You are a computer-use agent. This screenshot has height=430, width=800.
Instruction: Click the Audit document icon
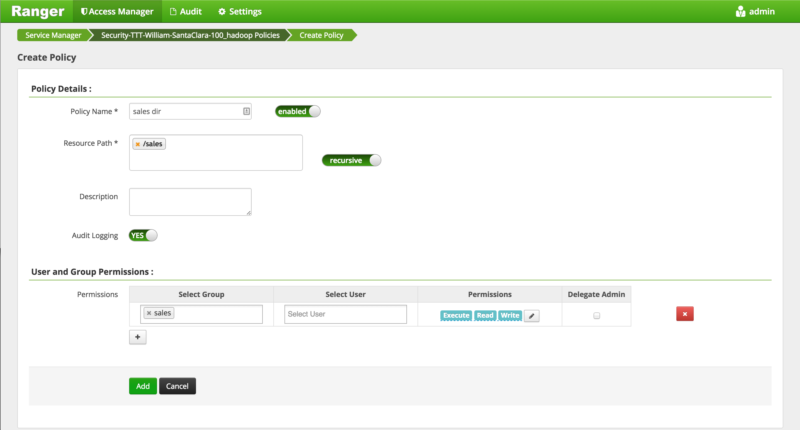click(173, 11)
